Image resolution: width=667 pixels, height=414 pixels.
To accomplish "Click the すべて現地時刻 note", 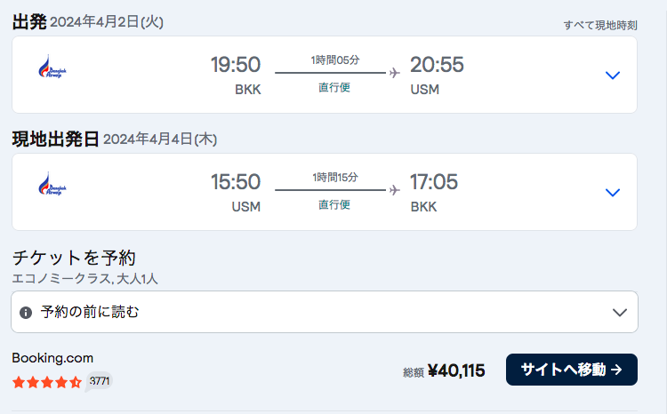I will 600,25.
